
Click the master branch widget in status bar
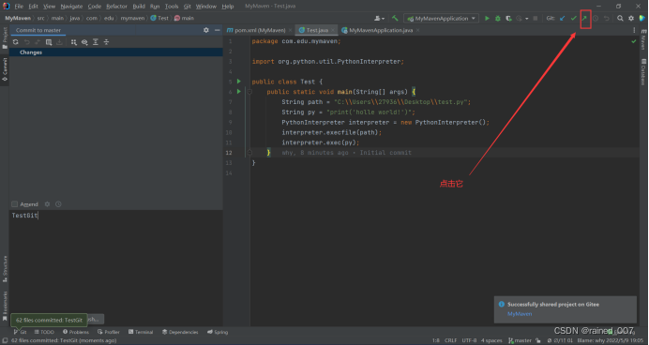coord(521,340)
